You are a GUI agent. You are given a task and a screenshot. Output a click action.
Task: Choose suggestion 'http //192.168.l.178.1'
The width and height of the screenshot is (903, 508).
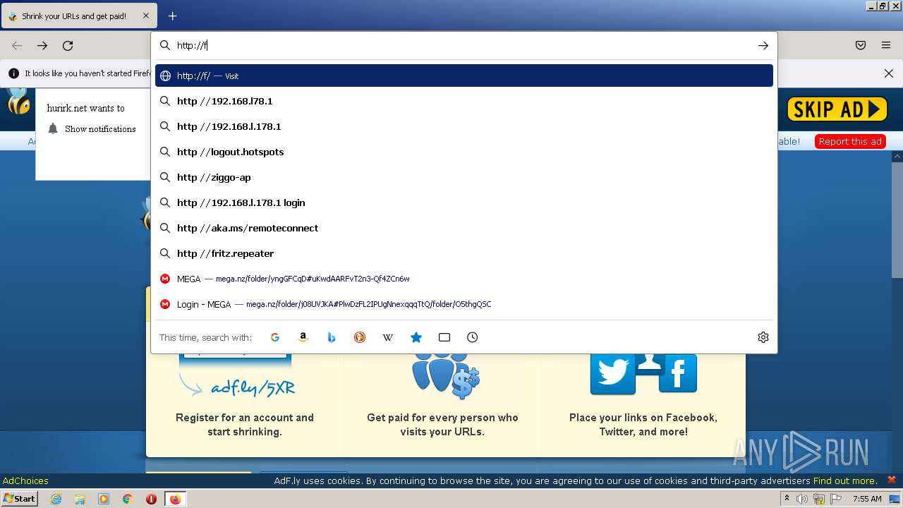coord(464,126)
